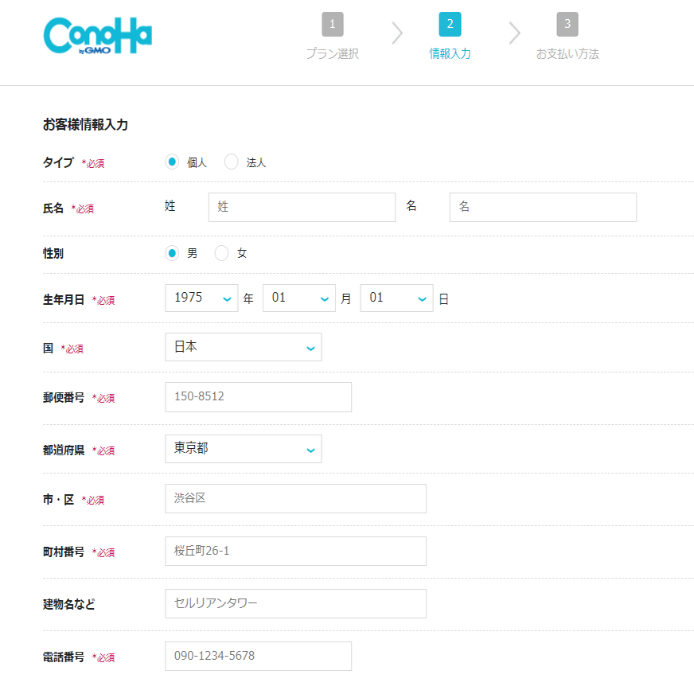Go to お支払い方法 step
Screen dimensions: 694x694
point(567,53)
